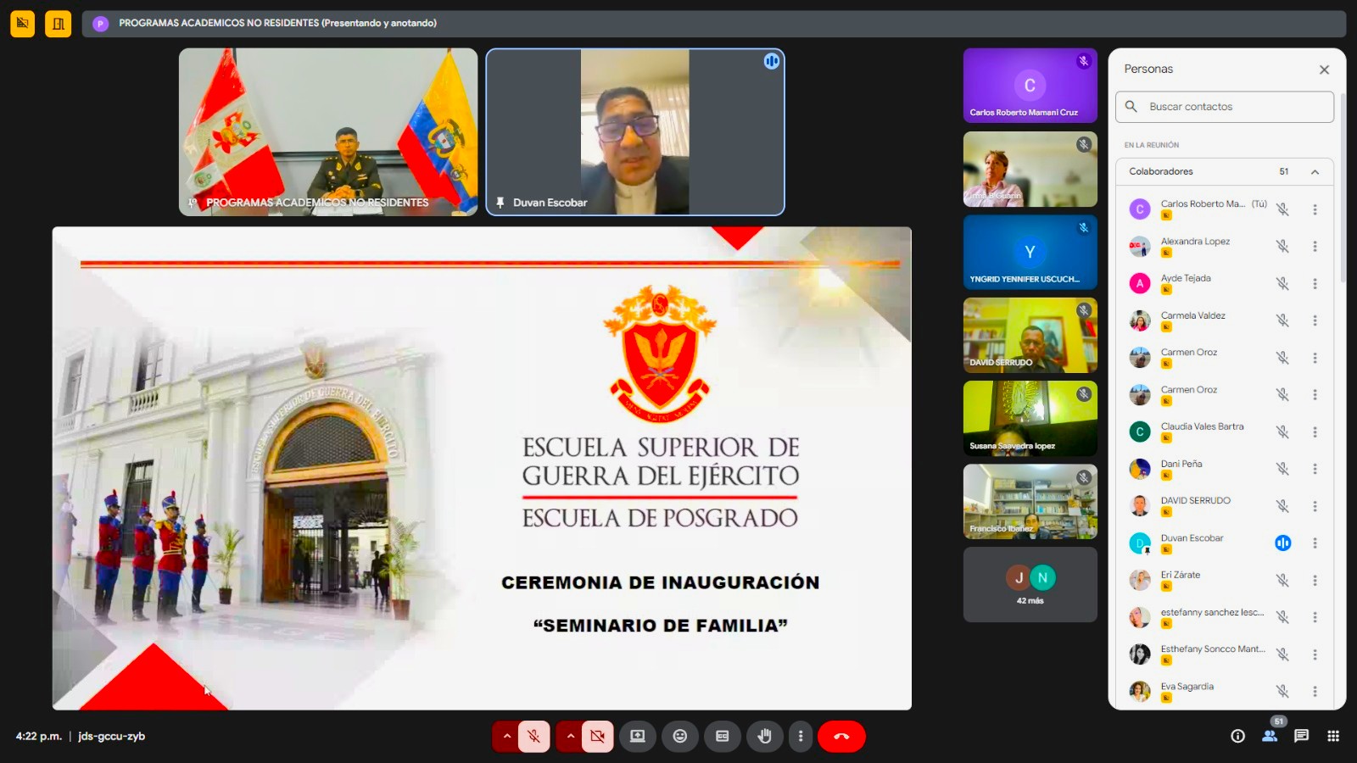Click DAVID SERRUDO video tile
The width and height of the screenshot is (1357, 763).
pos(1030,335)
